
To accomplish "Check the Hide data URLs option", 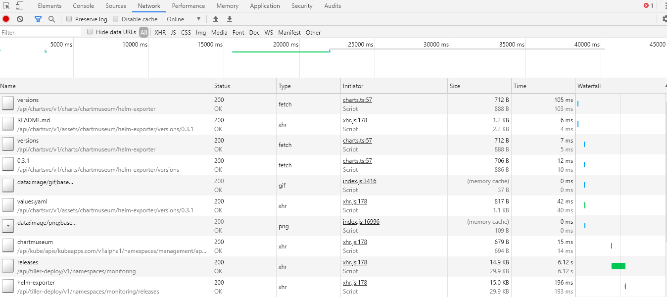I will tap(90, 32).
